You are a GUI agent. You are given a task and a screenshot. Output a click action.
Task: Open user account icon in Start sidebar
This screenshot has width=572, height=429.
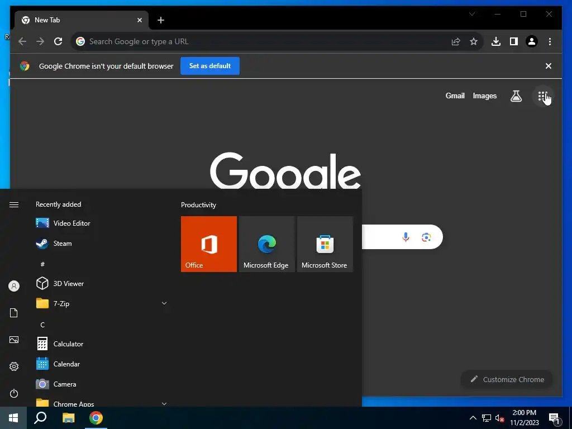(x=14, y=286)
